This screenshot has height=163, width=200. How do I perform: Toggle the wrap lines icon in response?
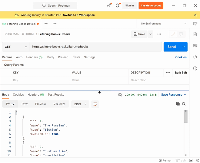(95, 104)
